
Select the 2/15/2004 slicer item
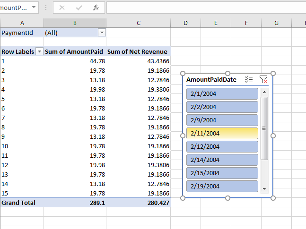point(222,173)
